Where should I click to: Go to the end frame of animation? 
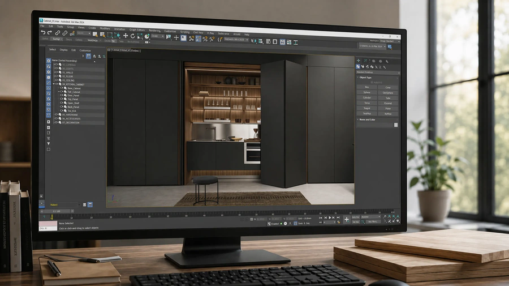[338, 217]
